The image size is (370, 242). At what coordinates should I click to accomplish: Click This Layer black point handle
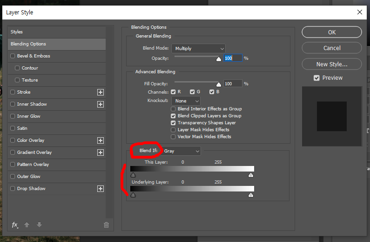(133, 175)
